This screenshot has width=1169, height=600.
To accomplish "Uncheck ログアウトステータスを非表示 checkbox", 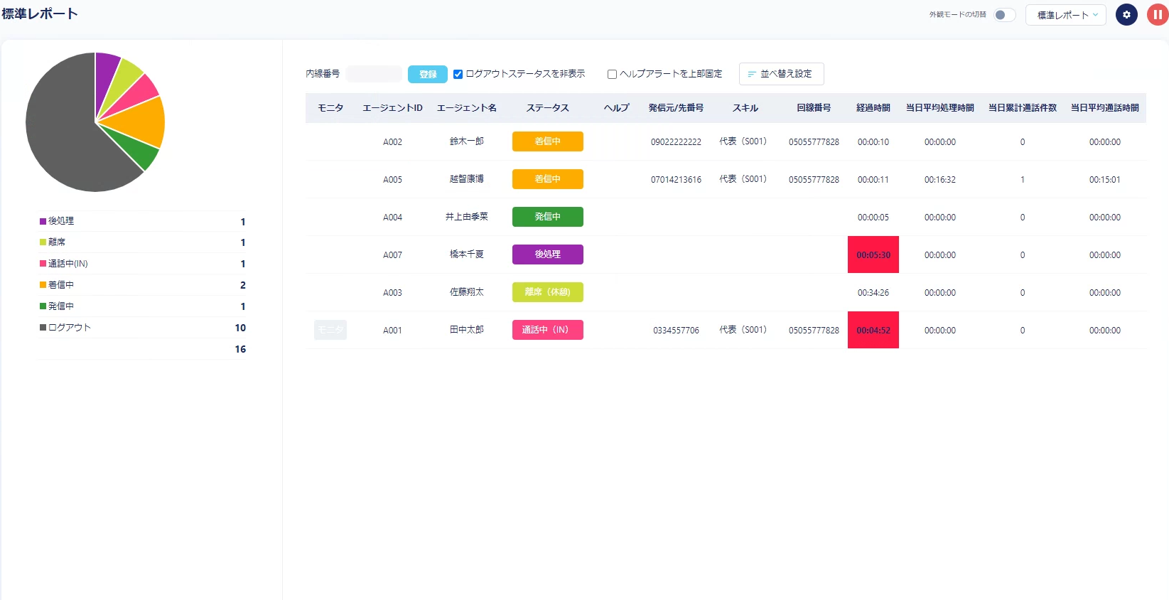I will pyautogui.click(x=458, y=74).
